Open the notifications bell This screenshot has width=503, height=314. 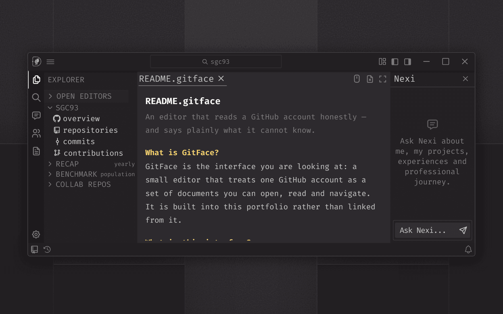[x=468, y=250]
